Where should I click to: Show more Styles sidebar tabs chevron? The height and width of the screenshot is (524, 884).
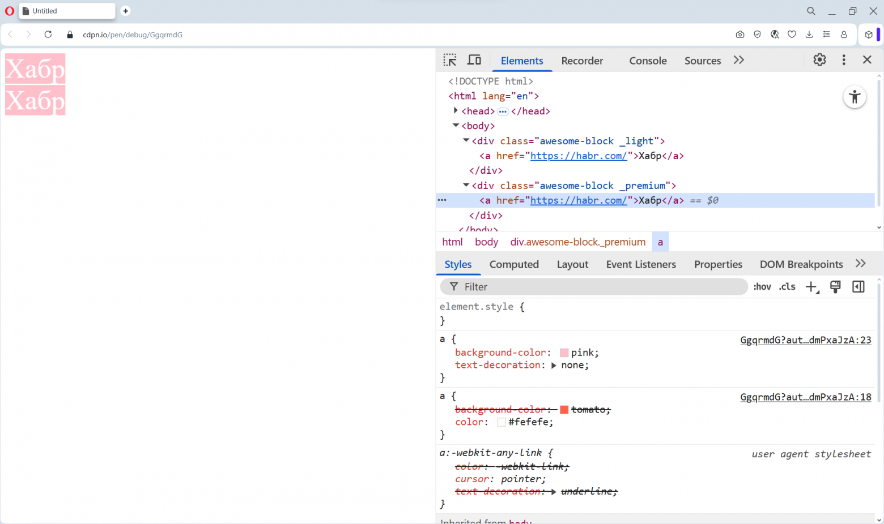coord(861,264)
